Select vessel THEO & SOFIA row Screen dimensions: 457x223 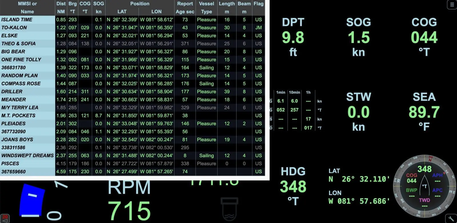click(132, 44)
